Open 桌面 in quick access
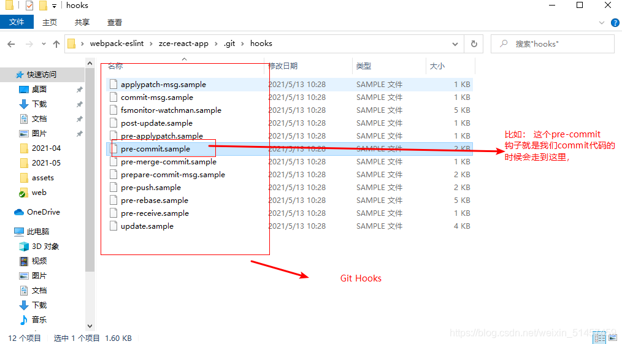The width and height of the screenshot is (622, 344). 39,89
